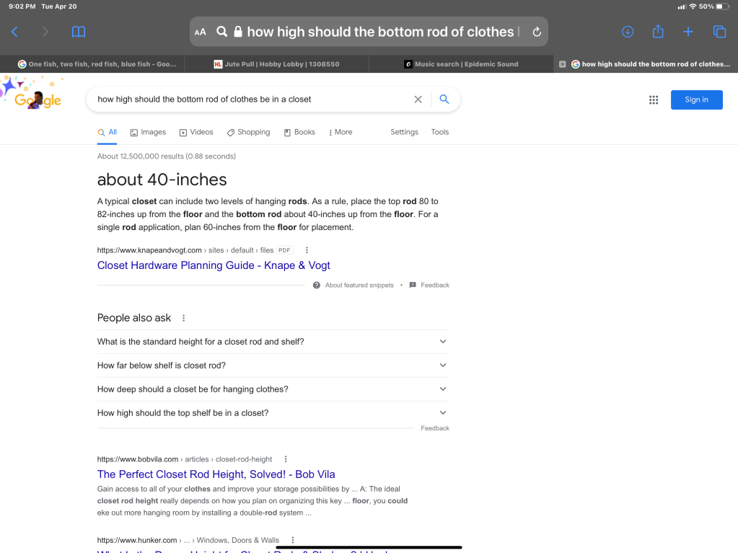The image size is (738, 553).
Task: Open the More search filters dropdown
Action: point(341,132)
